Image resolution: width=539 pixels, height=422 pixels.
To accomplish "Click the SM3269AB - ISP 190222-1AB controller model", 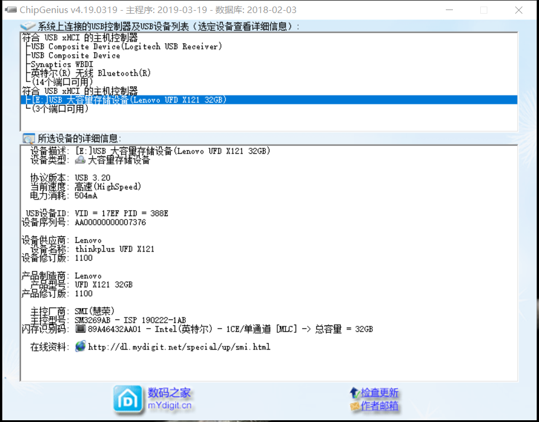I will click(x=130, y=321).
